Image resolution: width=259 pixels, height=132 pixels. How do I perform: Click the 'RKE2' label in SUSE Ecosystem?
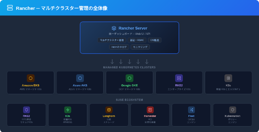pos(27,116)
